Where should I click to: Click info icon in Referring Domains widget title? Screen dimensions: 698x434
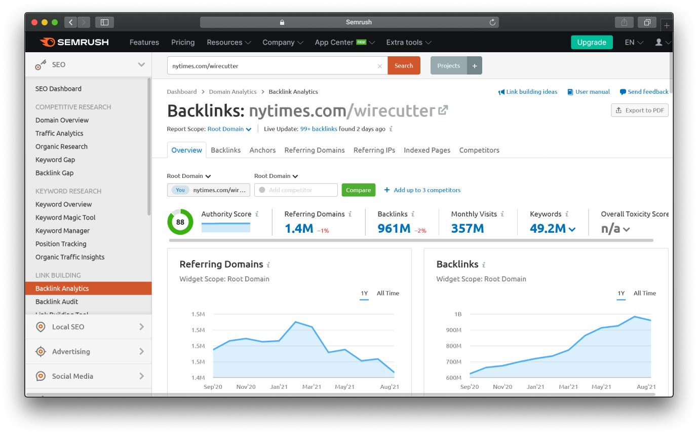pos(268,265)
